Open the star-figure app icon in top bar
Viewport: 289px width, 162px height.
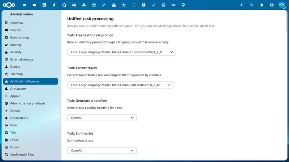click(124, 5)
